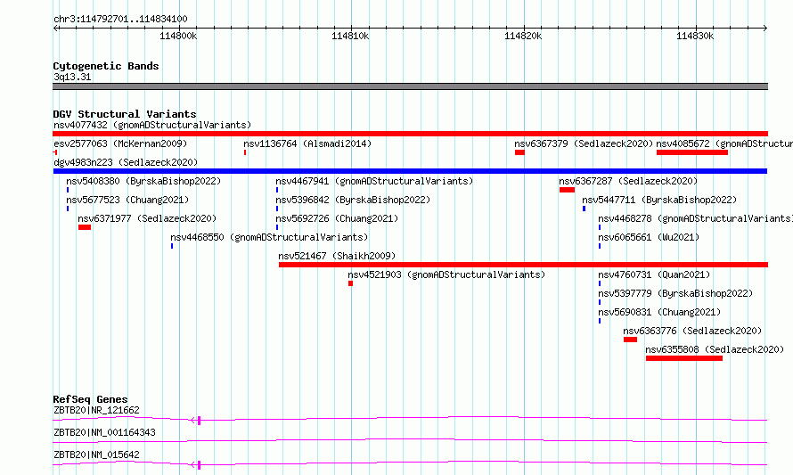The width and height of the screenshot is (793, 475).
Task: Open the ZBTB20|NR_121662 gene label
Action: [96, 410]
